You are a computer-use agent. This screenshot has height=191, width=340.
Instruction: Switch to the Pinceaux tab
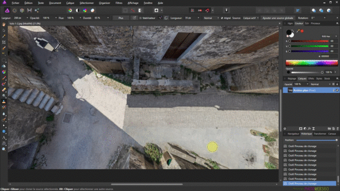pyautogui.click(x=315, y=23)
